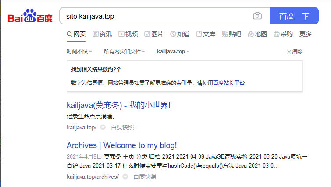This screenshot has width=331, height=187.
Task: Expand the arrow icon beside the kailjava.top/ URL
Action: (103, 127)
